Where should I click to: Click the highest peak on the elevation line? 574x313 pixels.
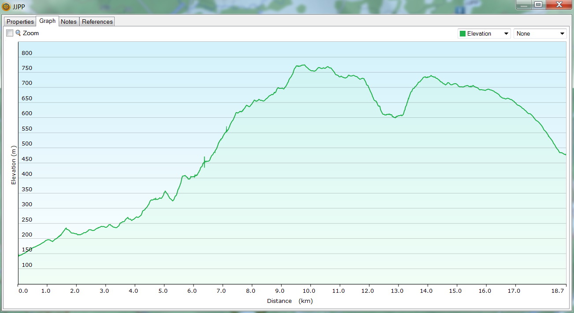click(x=303, y=65)
